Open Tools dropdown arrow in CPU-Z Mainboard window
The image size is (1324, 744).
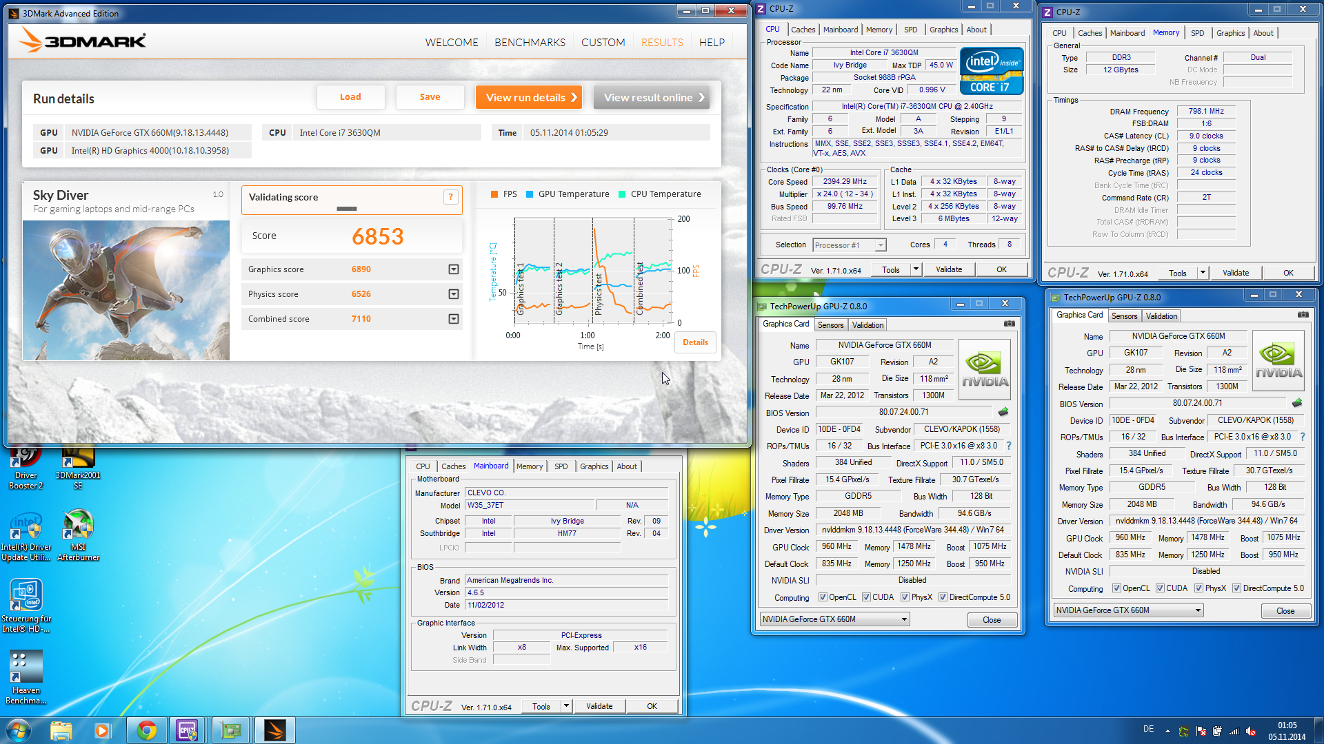click(x=567, y=706)
